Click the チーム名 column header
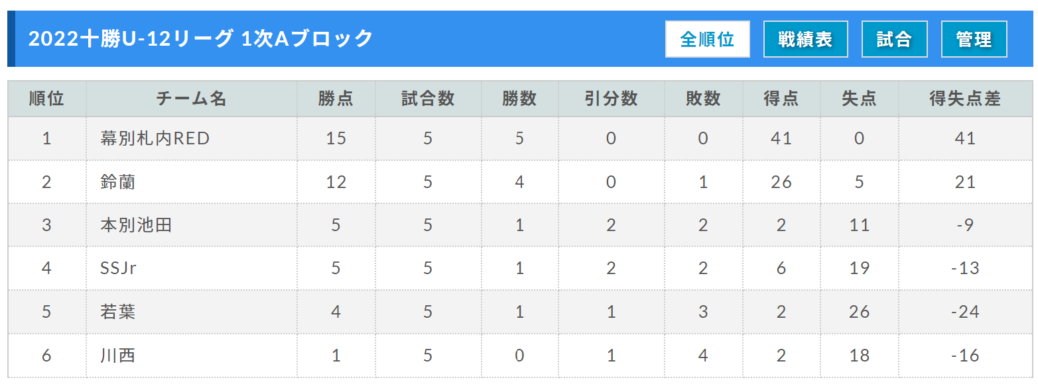 coord(192,99)
